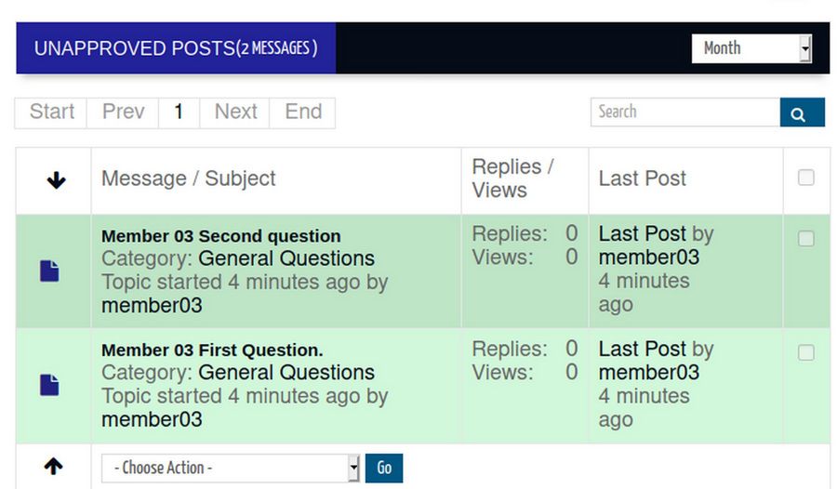Viewport: 837px width, 489px height.
Task: Open General Questions category in the first row
Action: 286,258
